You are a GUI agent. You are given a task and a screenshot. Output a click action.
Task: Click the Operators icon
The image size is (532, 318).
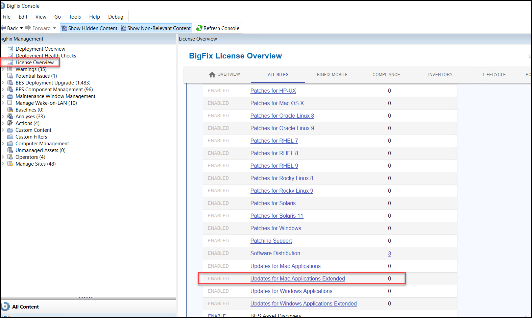(10, 157)
